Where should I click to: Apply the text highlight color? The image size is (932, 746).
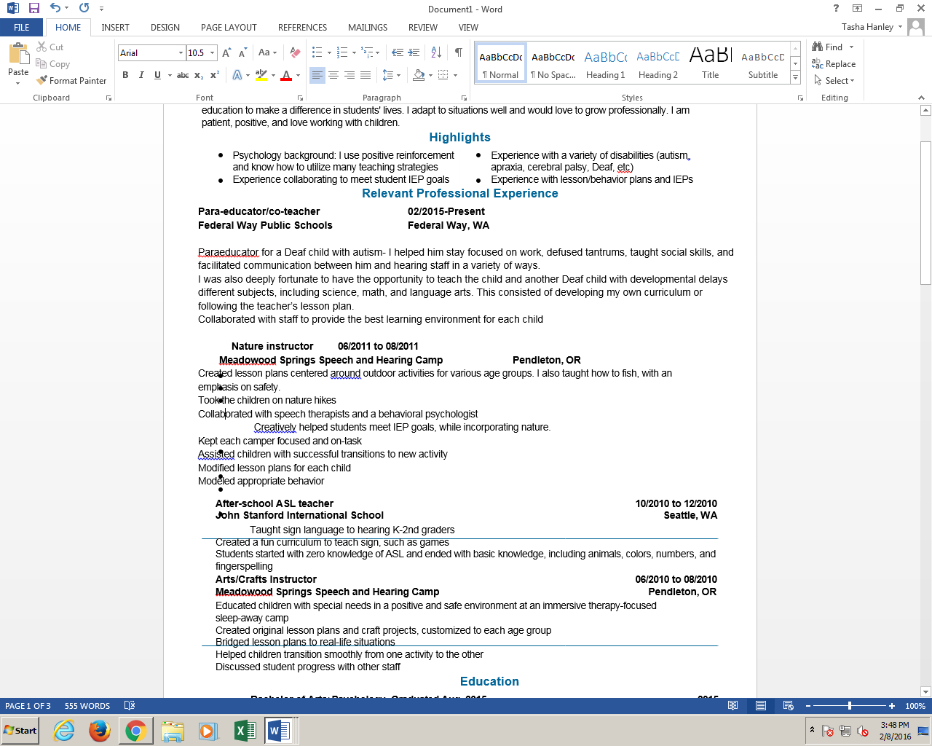(x=261, y=75)
